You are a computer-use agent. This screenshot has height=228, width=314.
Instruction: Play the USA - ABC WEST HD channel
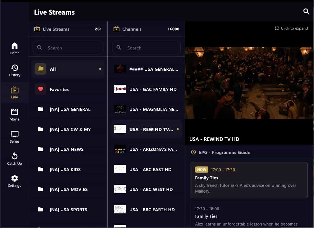(146, 189)
